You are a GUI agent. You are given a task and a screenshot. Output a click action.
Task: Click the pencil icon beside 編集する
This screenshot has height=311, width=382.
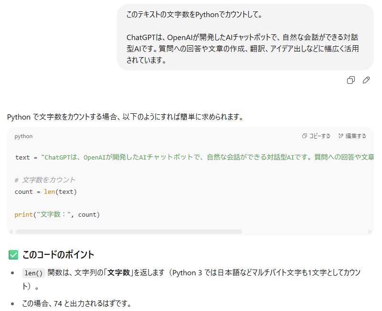[341, 136]
